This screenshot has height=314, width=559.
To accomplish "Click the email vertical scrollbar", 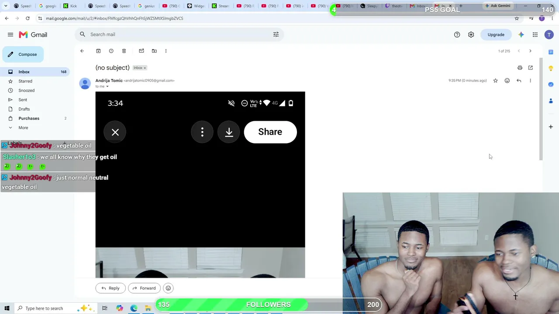I will [541, 109].
